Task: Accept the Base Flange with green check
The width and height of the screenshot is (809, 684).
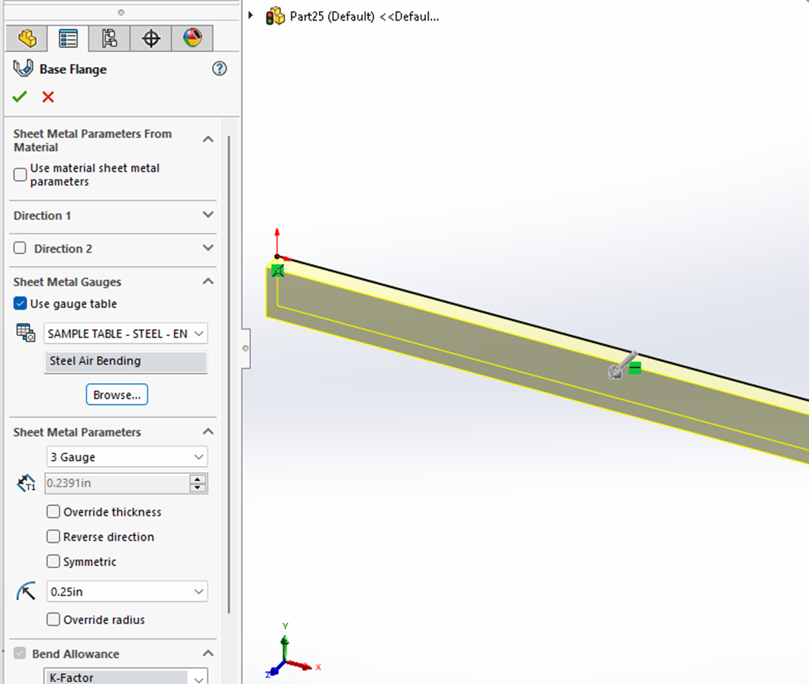Action: 19,96
